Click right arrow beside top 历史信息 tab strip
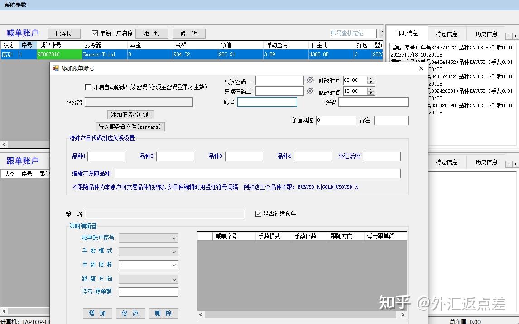The width and height of the screenshot is (519, 324). [516, 33]
